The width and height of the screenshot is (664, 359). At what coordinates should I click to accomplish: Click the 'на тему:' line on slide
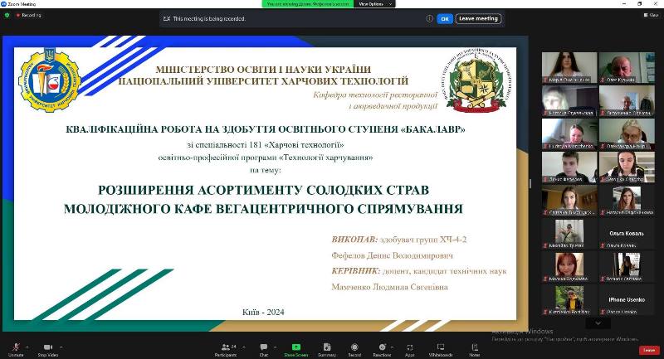pyautogui.click(x=265, y=171)
